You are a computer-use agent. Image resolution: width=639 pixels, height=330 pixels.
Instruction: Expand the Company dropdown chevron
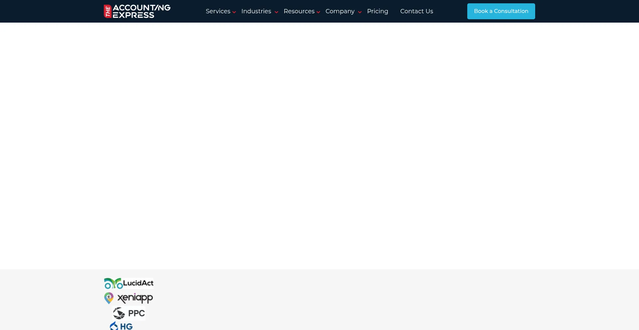pyautogui.click(x=360, y=12)
